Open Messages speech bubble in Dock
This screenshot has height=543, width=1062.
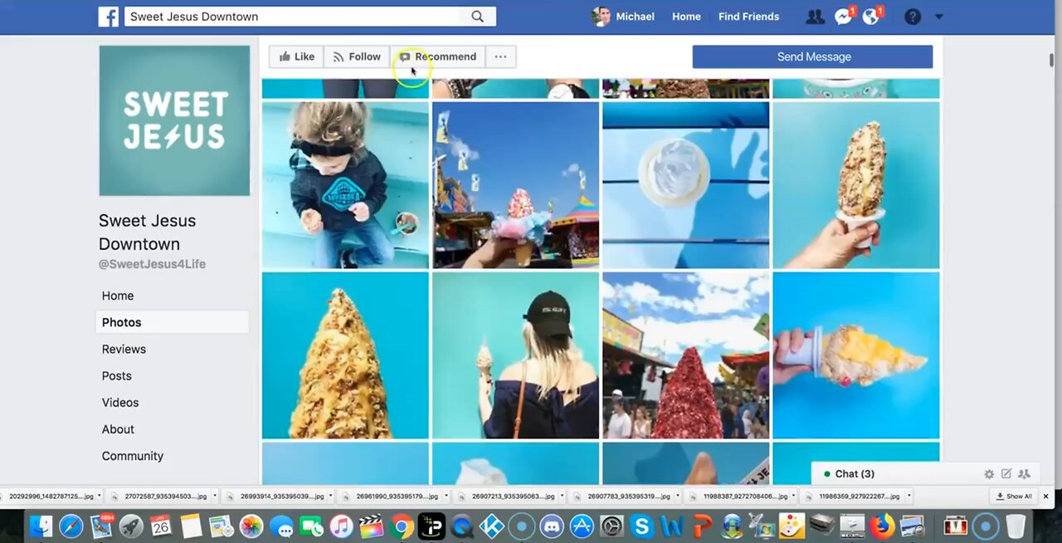pyautogui.click(x=281, y=526)
